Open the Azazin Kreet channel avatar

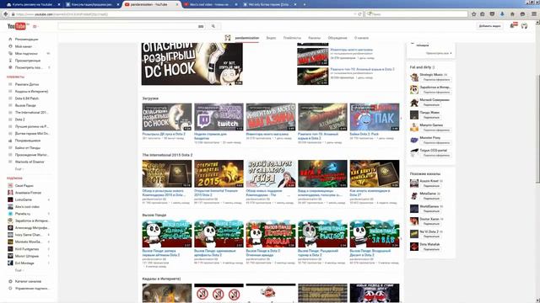[x=414, y=183]
